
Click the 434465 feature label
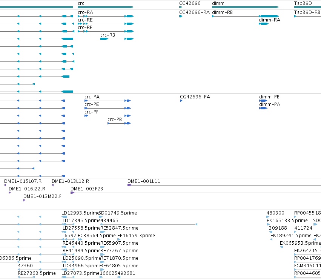109,221
